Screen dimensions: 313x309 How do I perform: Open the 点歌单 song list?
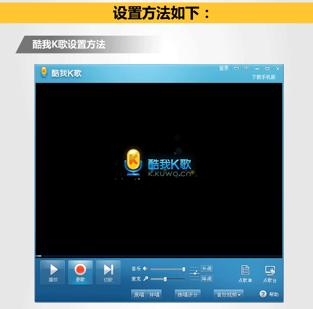tap(245, 274)
